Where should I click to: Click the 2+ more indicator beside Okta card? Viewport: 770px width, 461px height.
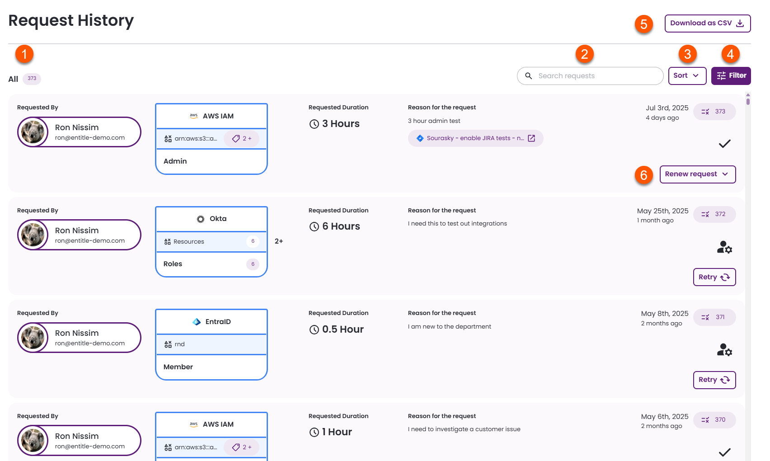279,241
